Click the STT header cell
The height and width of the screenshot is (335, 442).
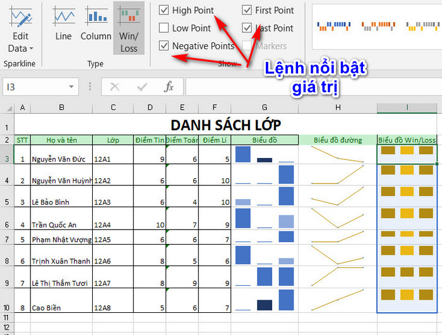(x=22, y=140)
